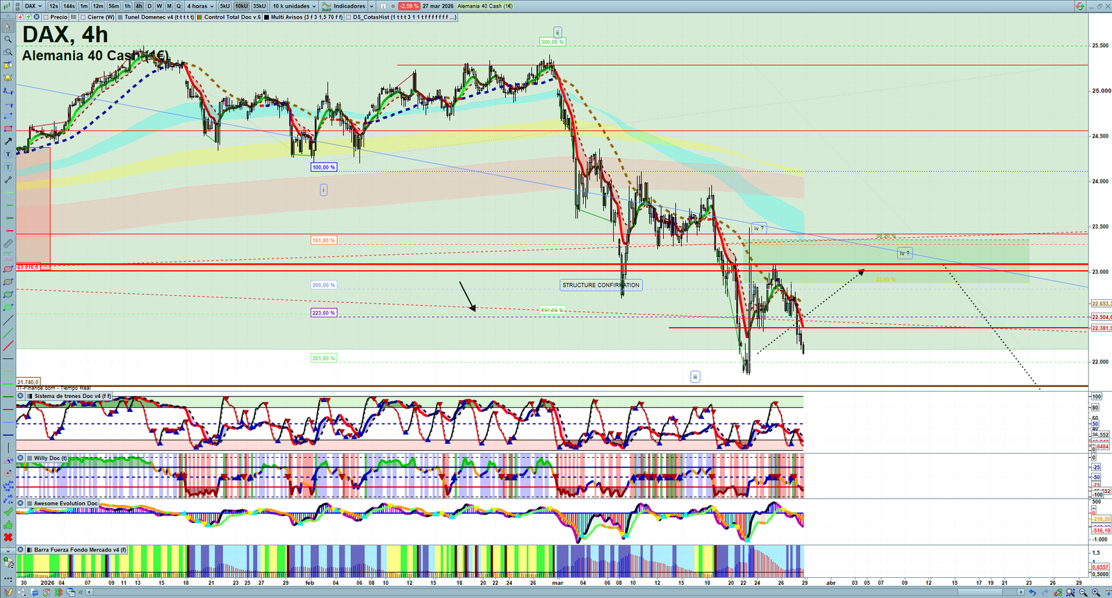Click the zoom-in magnifier at bottom right
Viewport: 1112px width, 598px height.
(x=1096, y=592)
